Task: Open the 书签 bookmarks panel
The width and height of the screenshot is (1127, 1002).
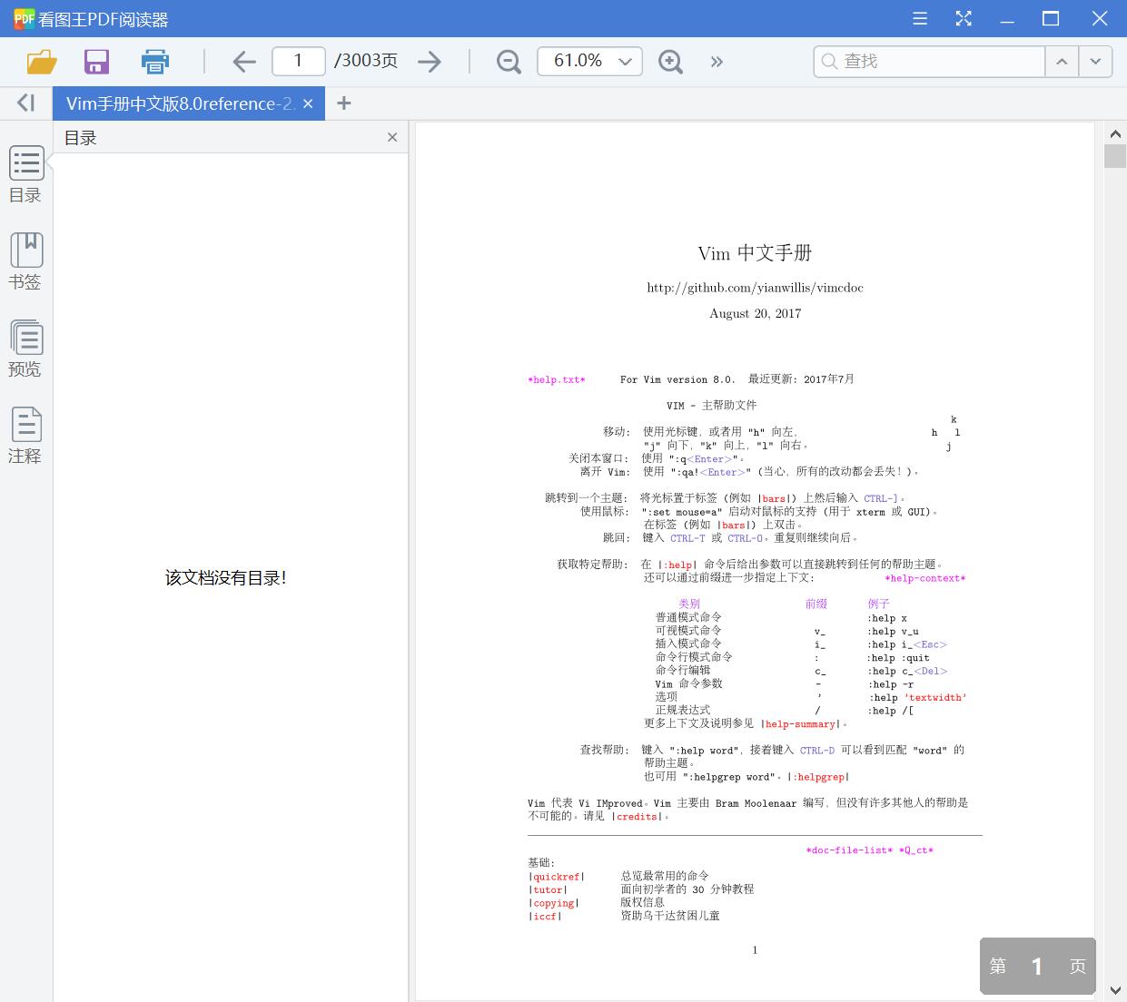Action: 25,261
